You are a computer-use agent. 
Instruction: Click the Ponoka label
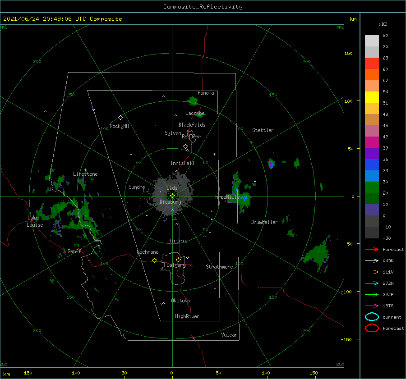[x=206, y=93]
